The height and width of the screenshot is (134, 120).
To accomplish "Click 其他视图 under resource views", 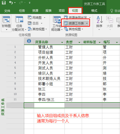I will 73,29.
